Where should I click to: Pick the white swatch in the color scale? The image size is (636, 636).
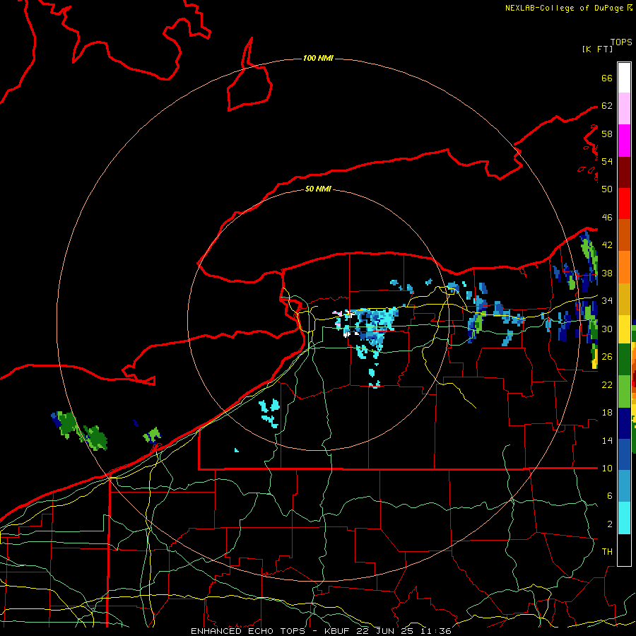point(624,78)
